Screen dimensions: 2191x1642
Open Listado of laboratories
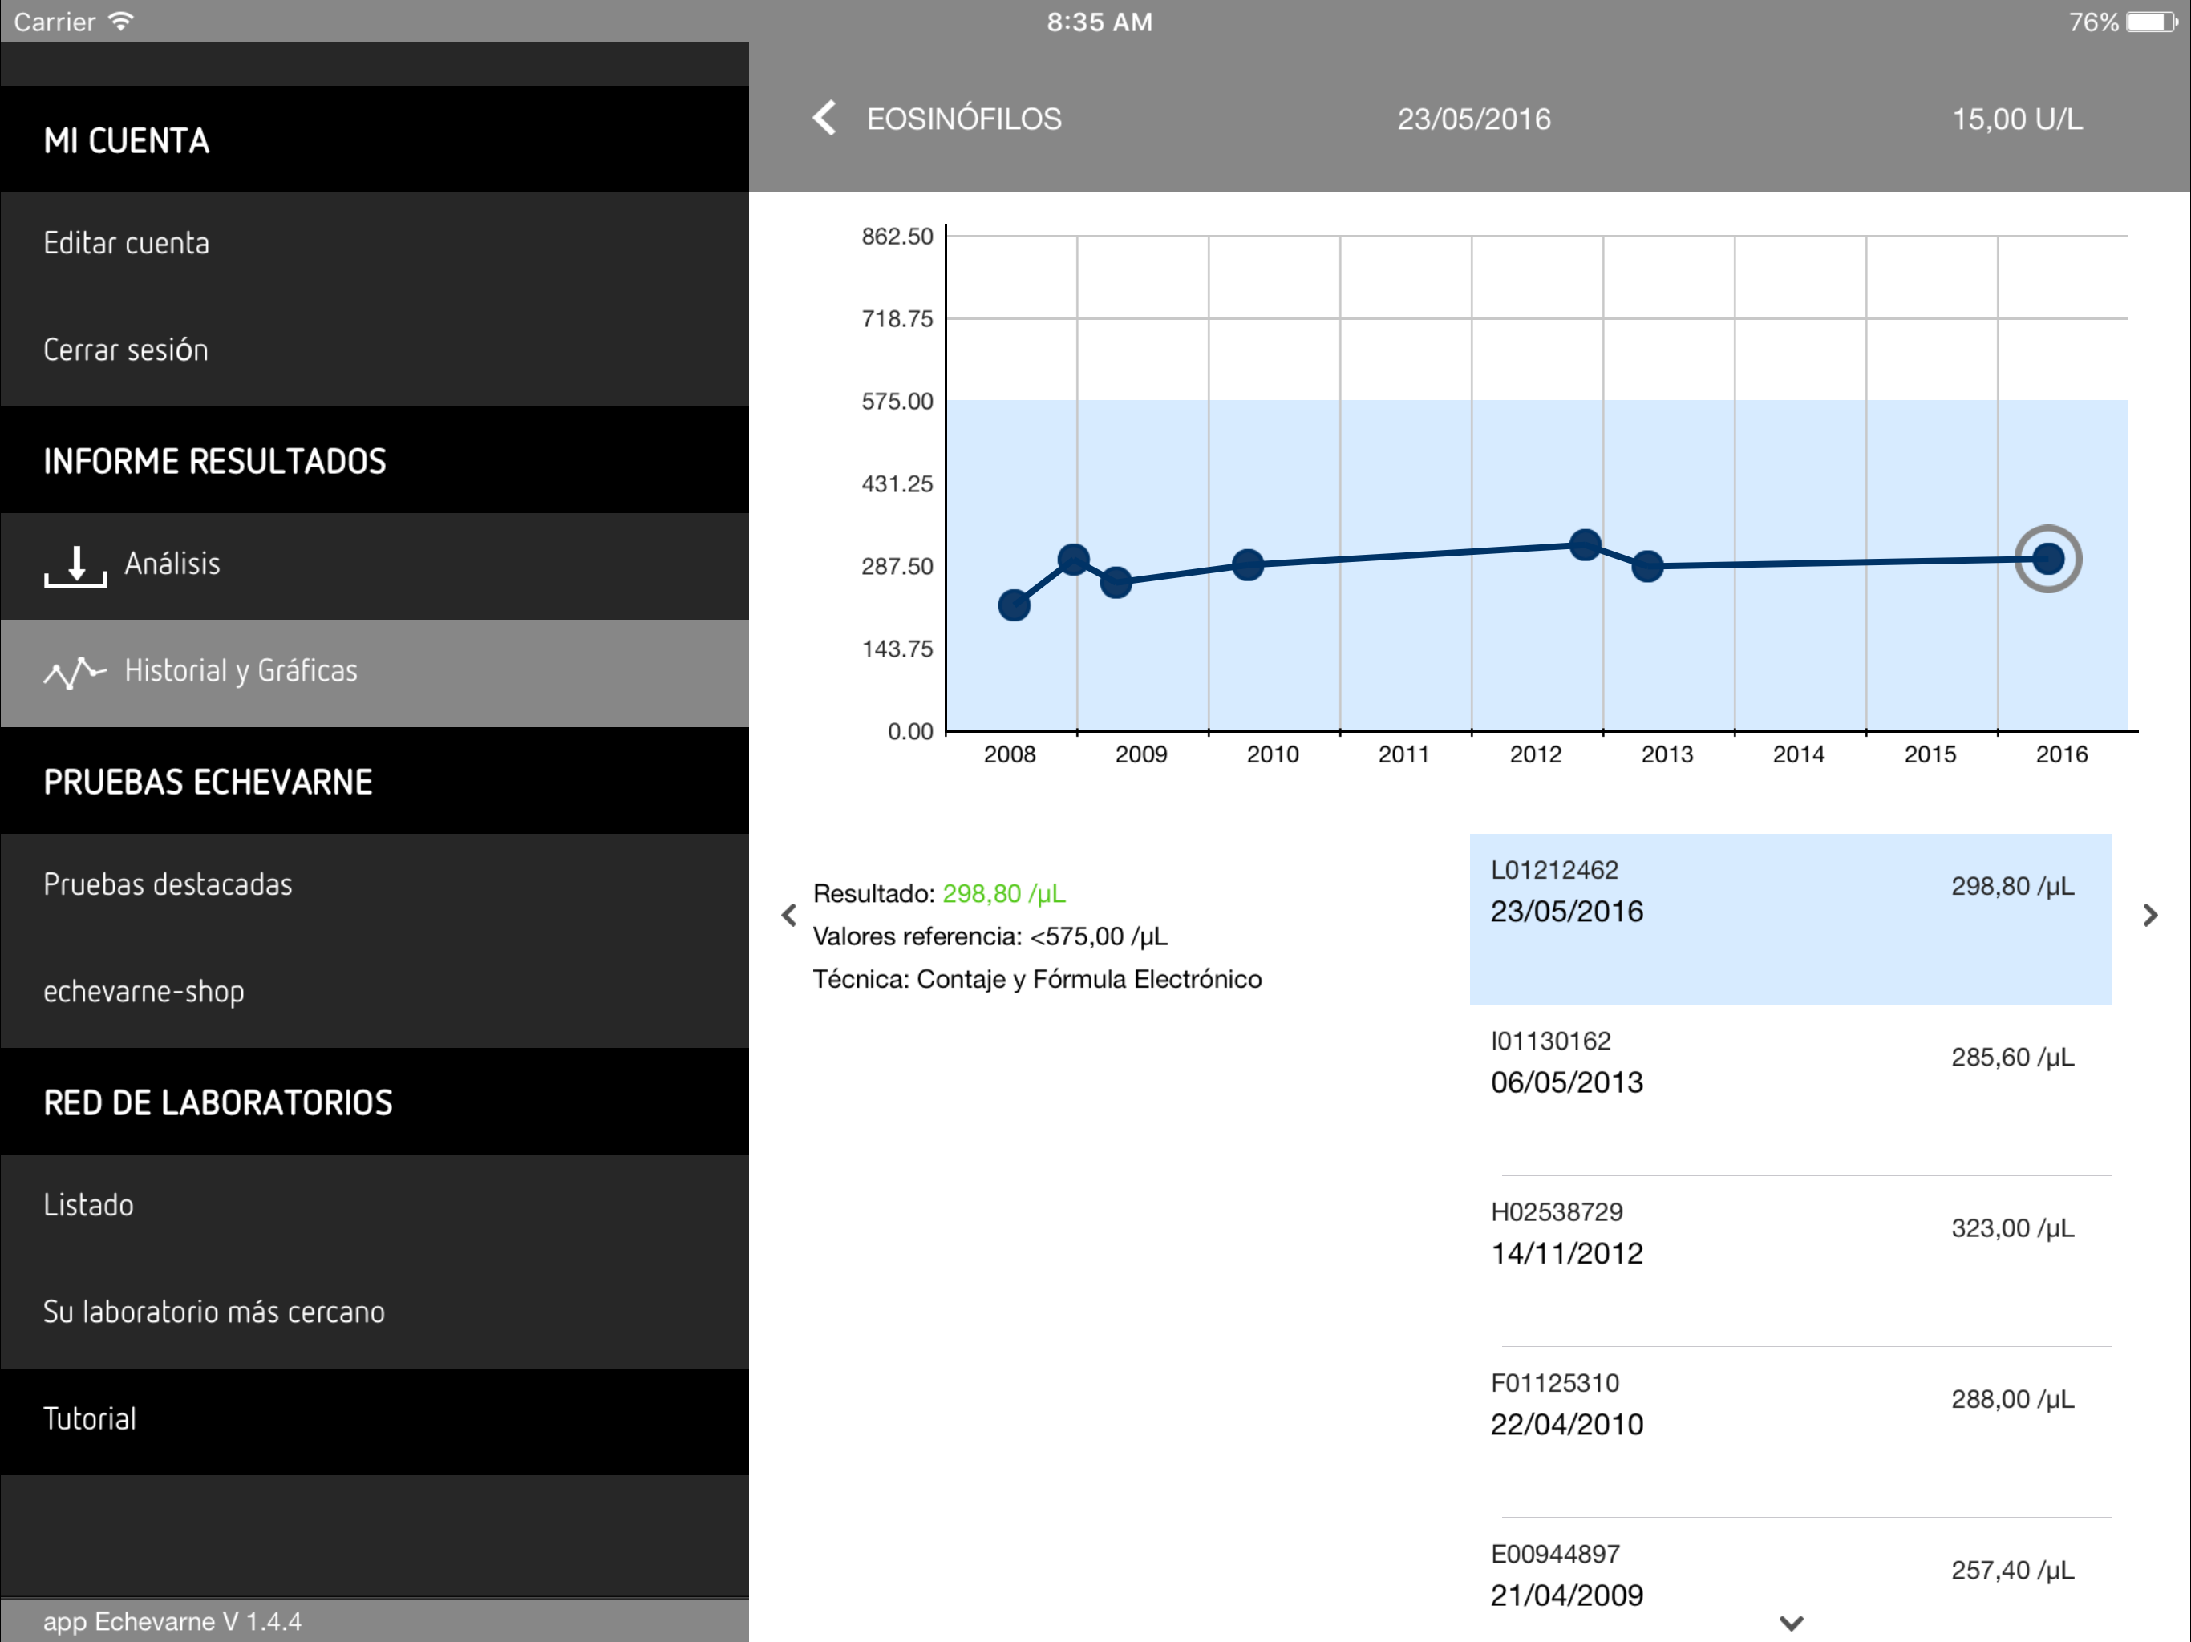coord(88,1205)
